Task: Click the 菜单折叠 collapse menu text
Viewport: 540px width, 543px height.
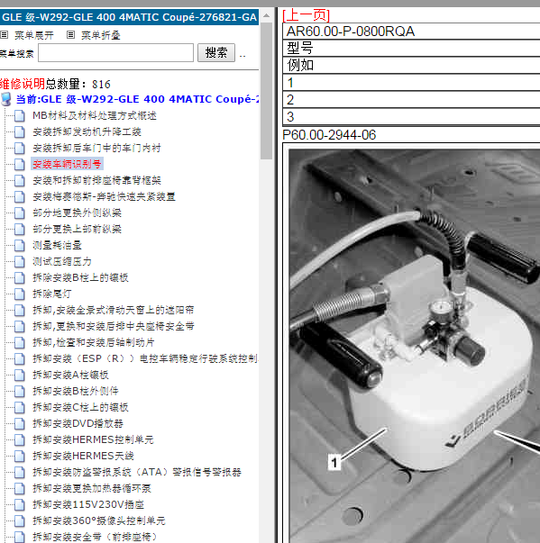Action: pos(101,35)
